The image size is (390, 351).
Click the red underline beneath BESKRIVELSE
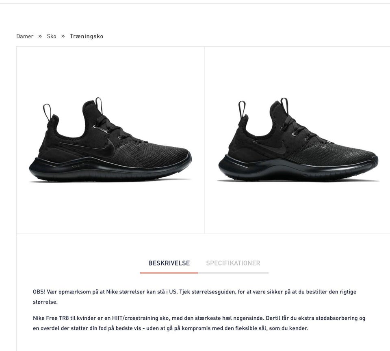coord(169,273)
